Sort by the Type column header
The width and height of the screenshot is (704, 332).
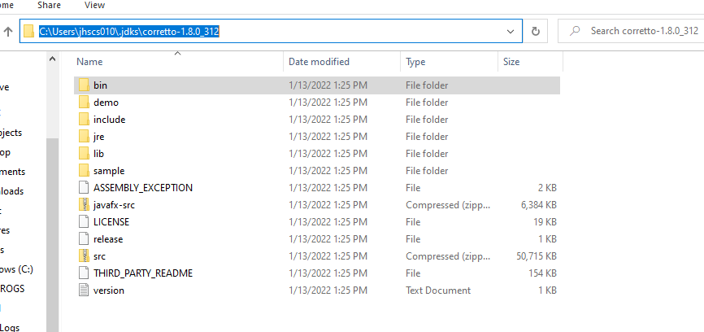click(x=415, y=62)
